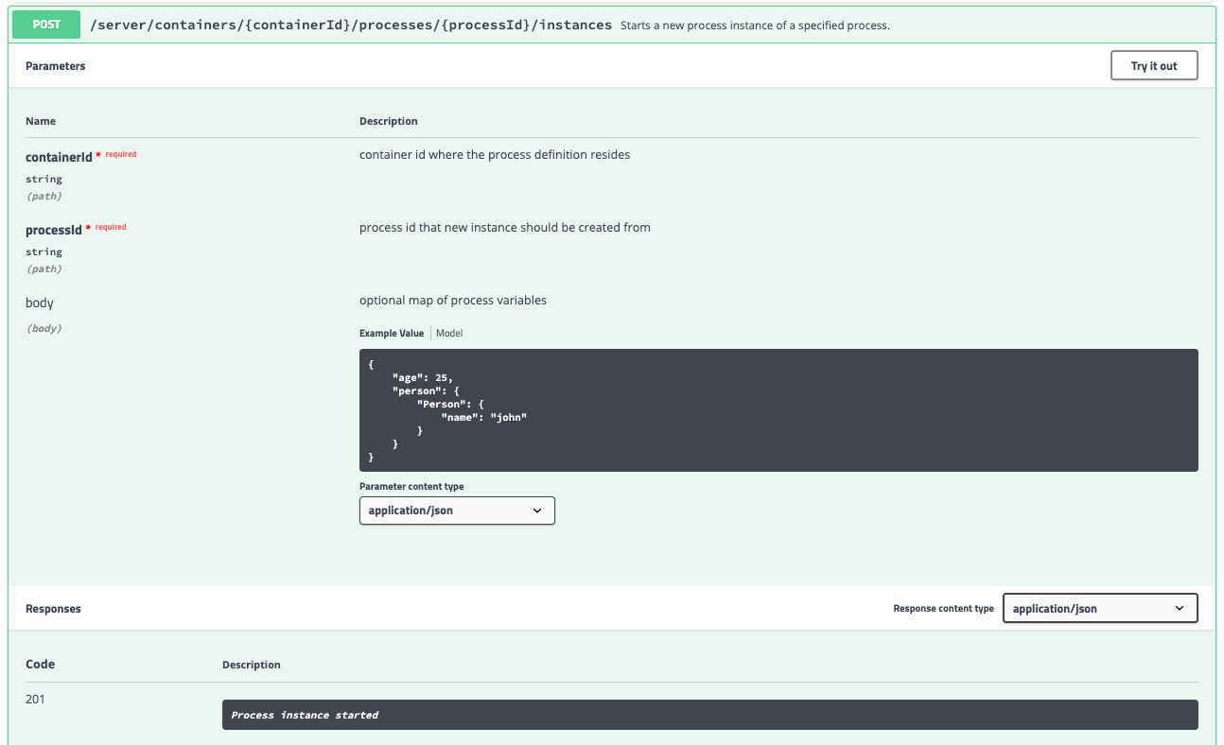Select the Example Value tab
This screenshot has width=1224, height=745.
(392, 333)
